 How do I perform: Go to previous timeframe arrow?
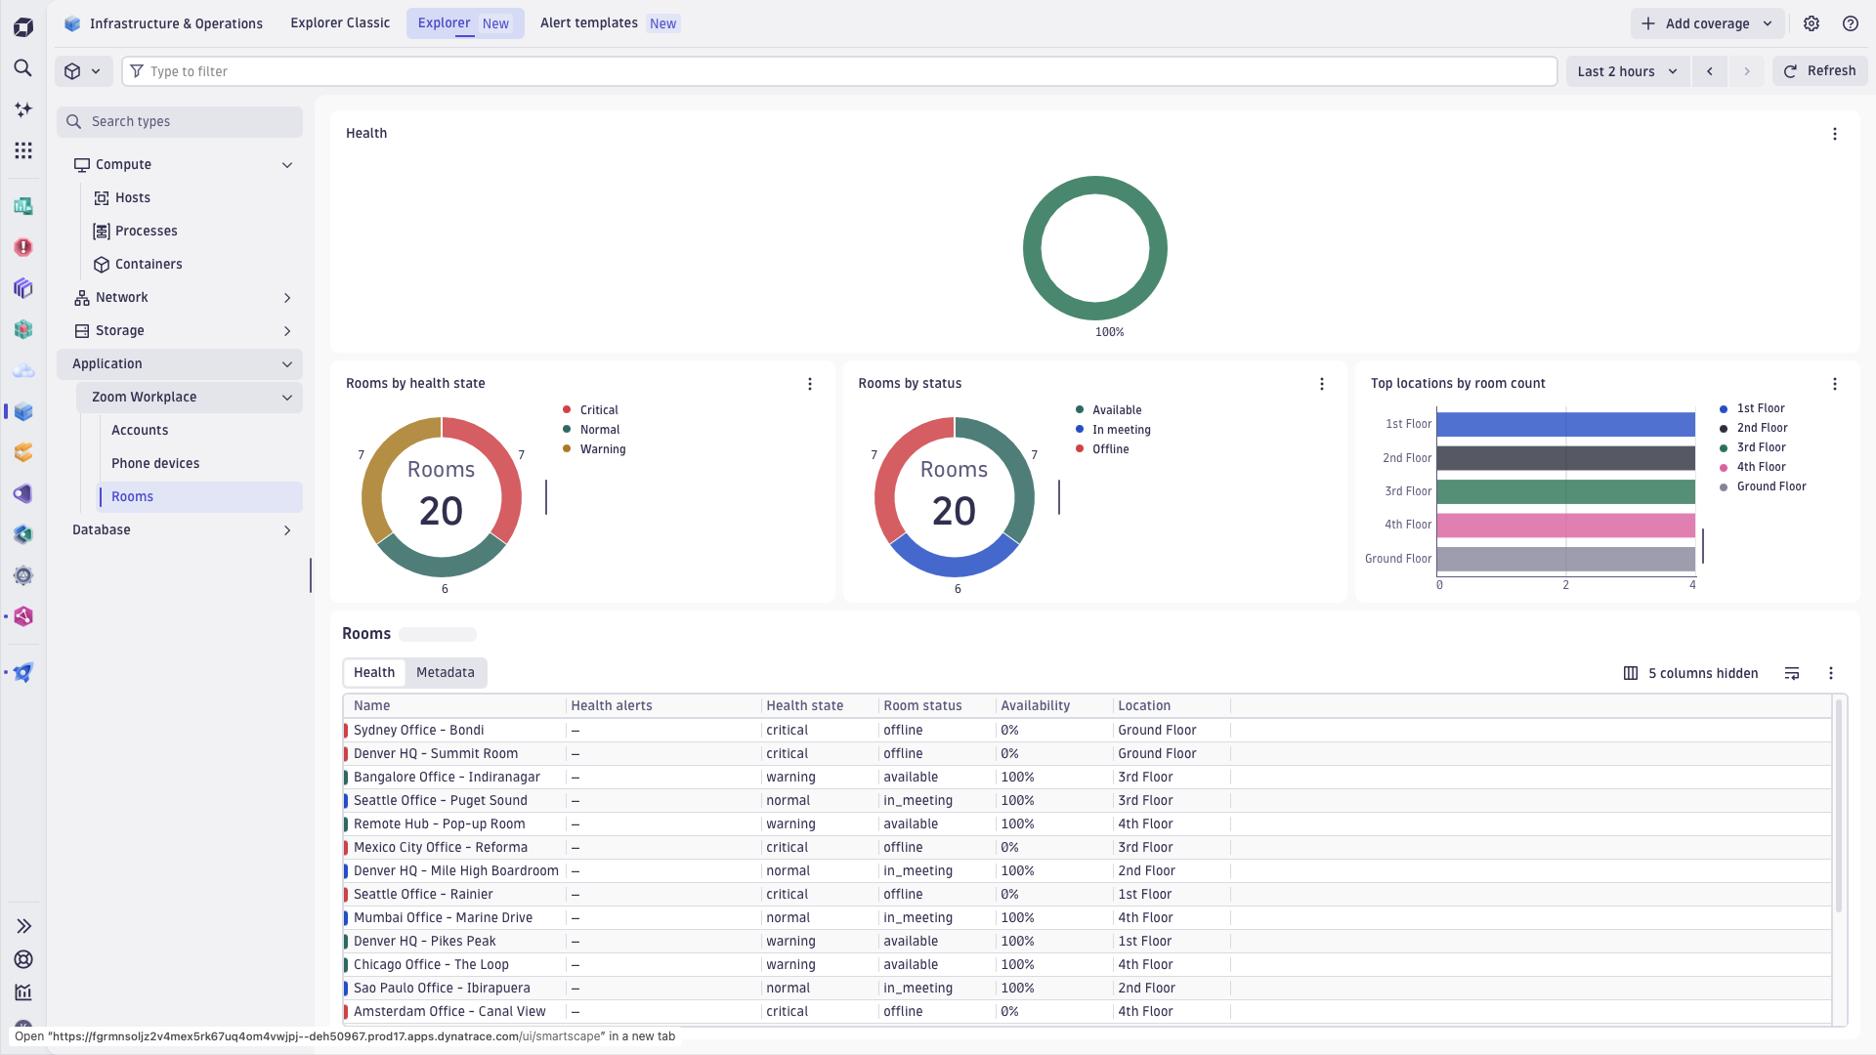pyautogui.click(x=1710, y=71)
